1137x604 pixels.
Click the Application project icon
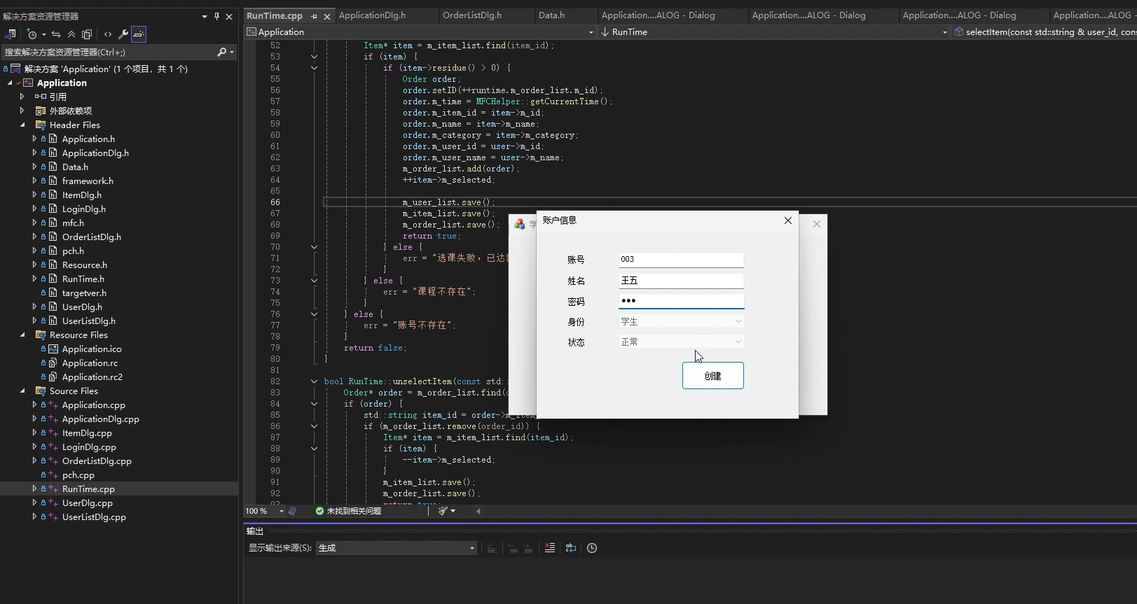[x=28, y=83]
